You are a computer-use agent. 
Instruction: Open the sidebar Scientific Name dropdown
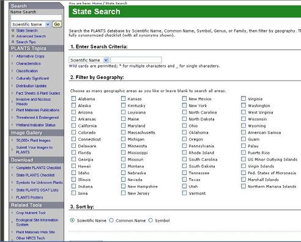[31, 24]
